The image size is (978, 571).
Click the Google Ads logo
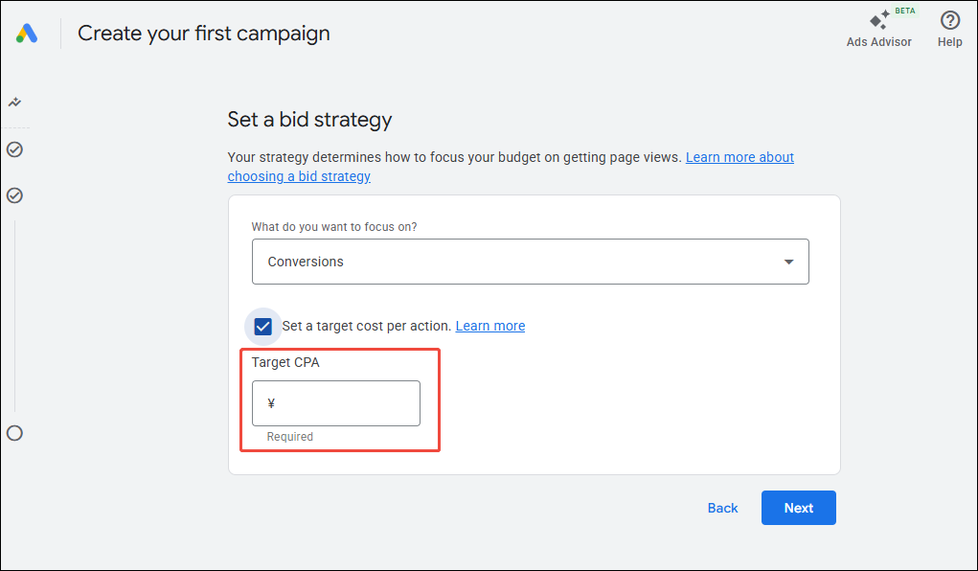pyautogui.click(x=26, y=33)
